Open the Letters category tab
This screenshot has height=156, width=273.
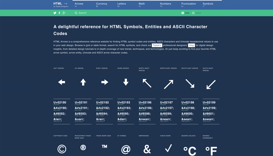click(x=122, y=5)
